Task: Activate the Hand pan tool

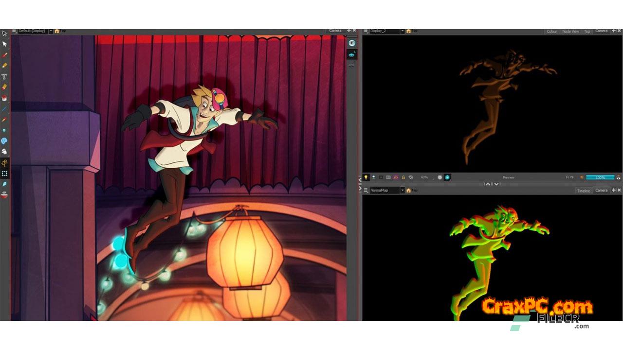Action: (4, 152)
